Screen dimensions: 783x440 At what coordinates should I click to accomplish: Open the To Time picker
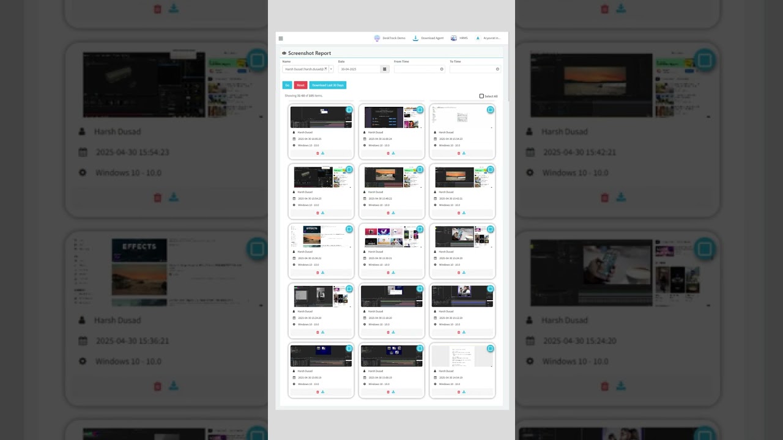[x=497, y=69]
